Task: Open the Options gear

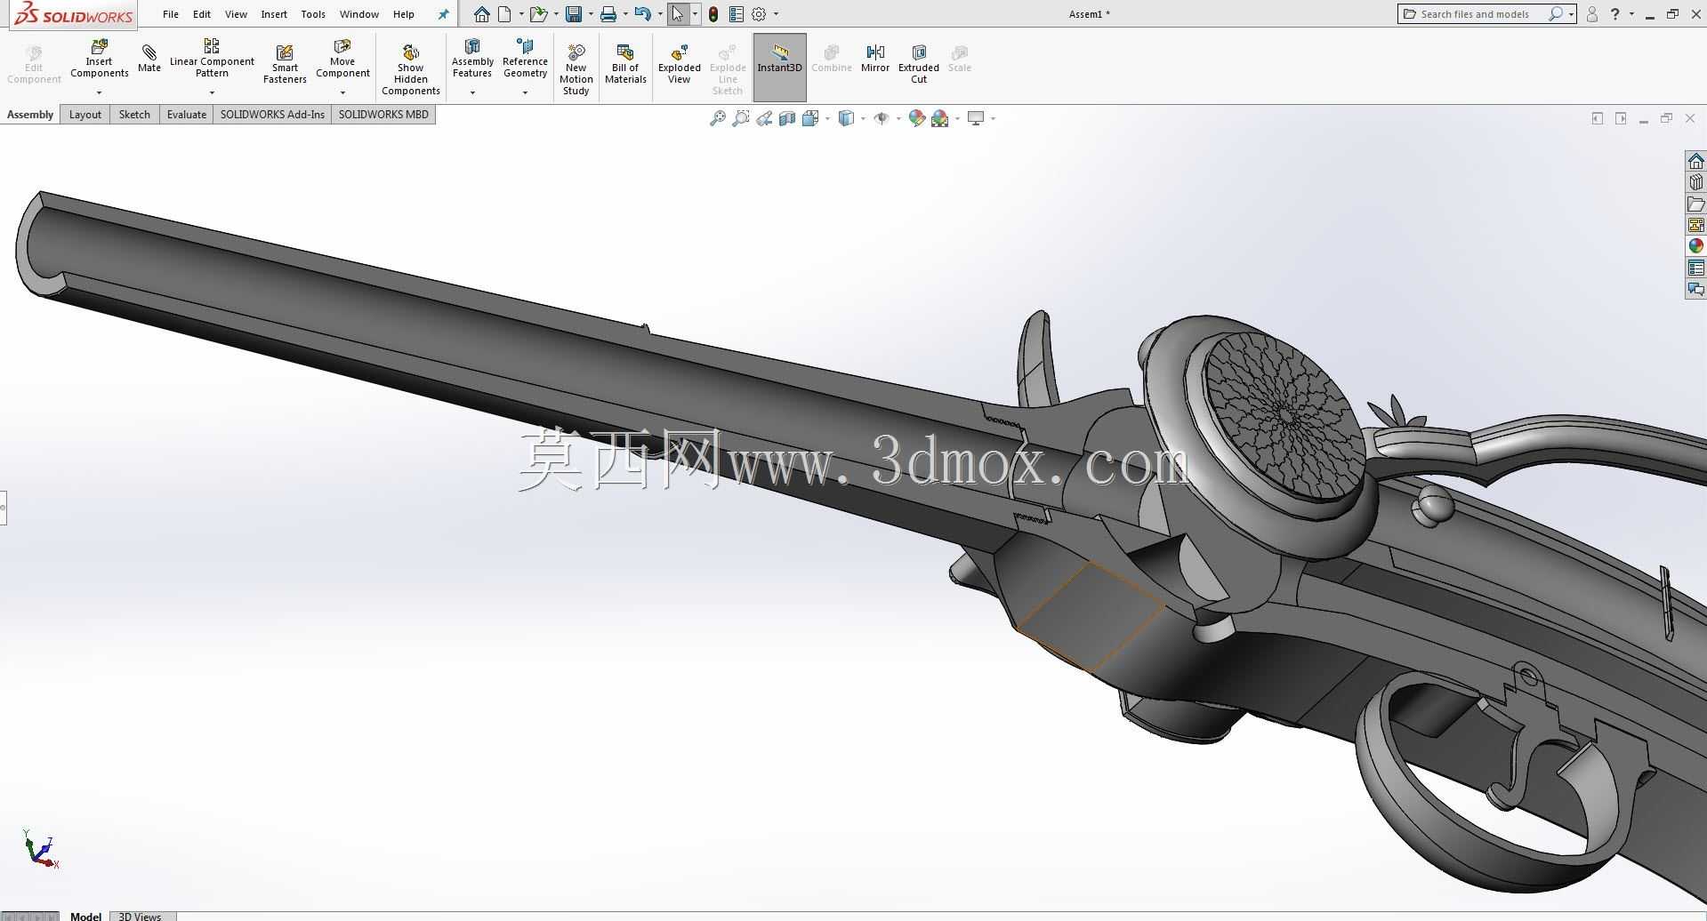Action: (759, 14)
